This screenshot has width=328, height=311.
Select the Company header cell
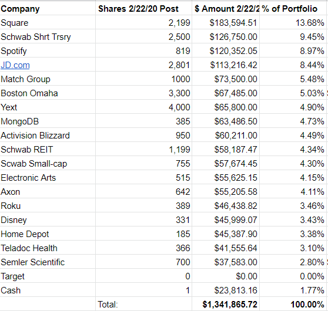point(48,9)
